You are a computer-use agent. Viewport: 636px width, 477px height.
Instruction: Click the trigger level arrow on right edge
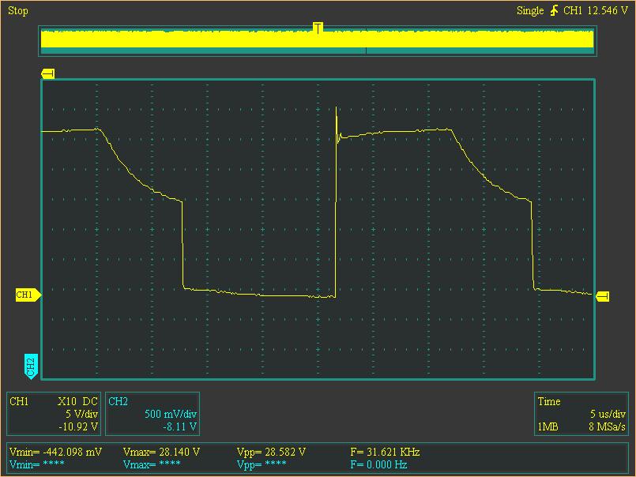click(603, 296)
